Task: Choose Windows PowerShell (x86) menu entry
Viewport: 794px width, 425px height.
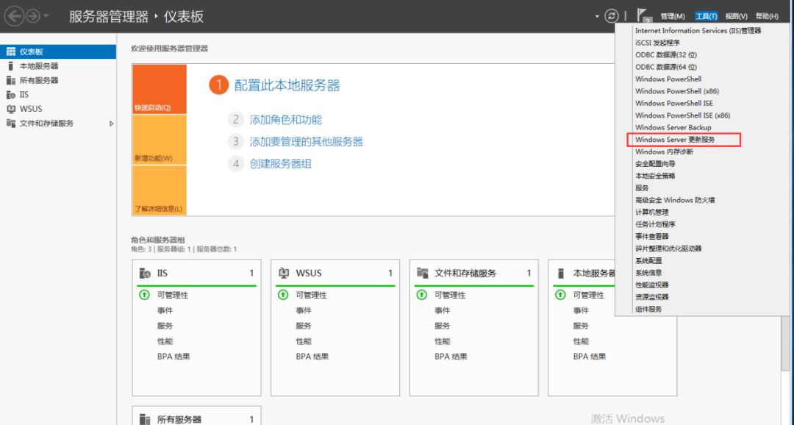Action: (x=677, y=91)
